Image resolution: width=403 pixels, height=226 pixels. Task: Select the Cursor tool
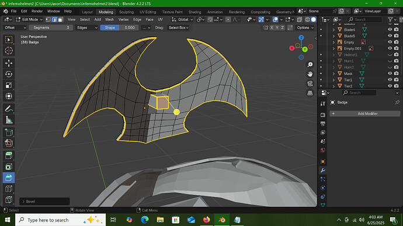(9, 51)
